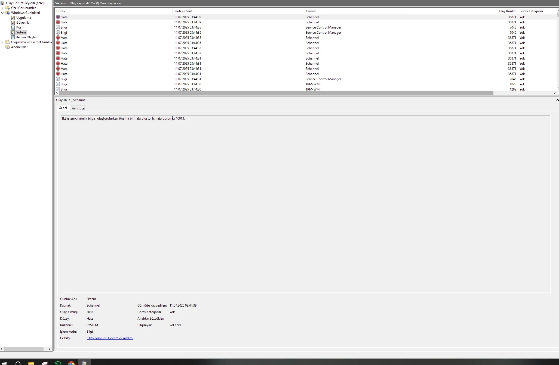The height and width of the screenshot is (365, 559).
Task: Click the Günlük Adı value 'Sistem'
Action: coord(91,299)
